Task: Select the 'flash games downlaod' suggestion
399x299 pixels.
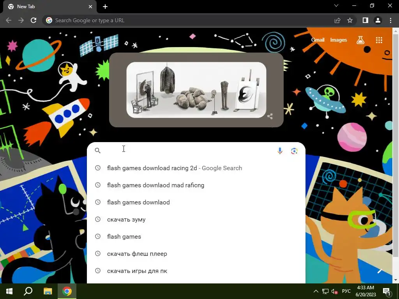Action: [x=196, y=202]
